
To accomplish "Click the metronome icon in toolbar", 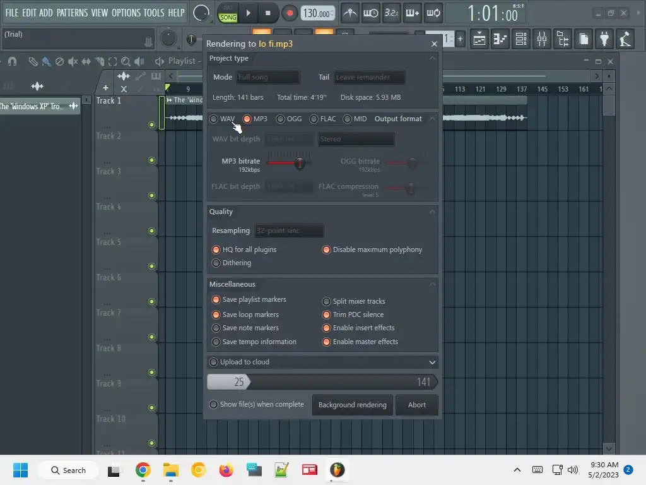I will pyautogui.click(x=350, y=13).
